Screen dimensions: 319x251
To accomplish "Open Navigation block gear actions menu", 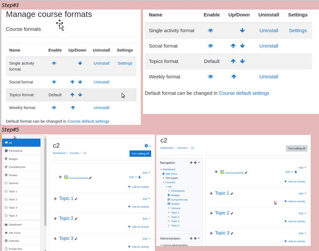I will tap(196, 163).
